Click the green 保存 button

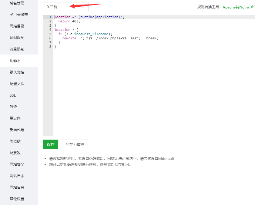click(x=50, y=144)
